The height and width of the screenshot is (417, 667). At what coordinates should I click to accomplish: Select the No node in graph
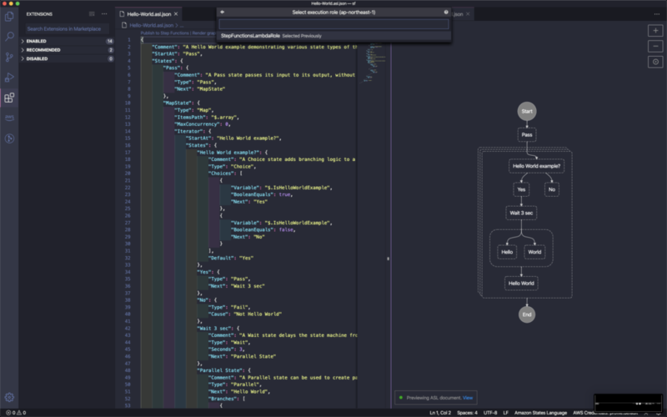[x=552, y=189]
